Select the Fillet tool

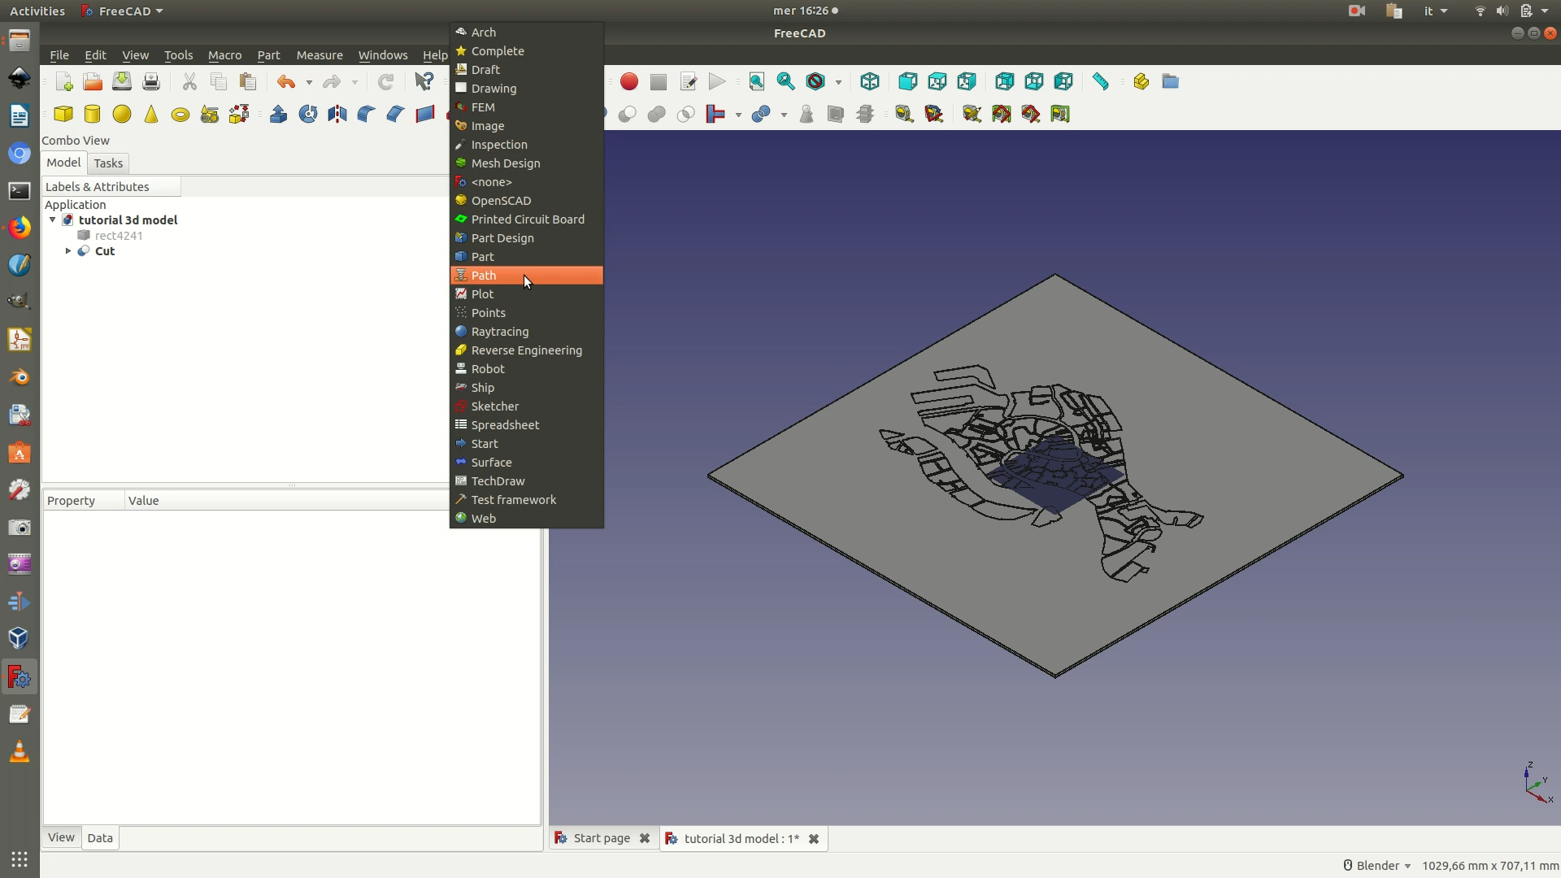tap(367, 115)
